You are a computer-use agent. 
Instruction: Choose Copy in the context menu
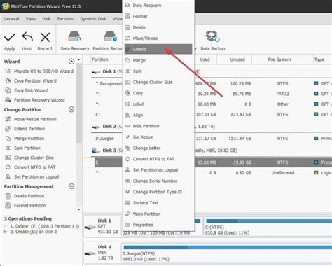[x=158, y=93]
